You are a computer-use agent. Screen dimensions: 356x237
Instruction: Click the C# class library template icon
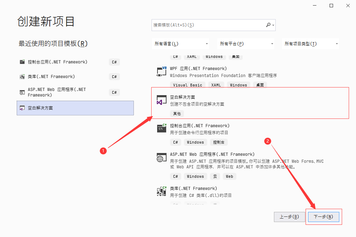(x=161, y=191)
